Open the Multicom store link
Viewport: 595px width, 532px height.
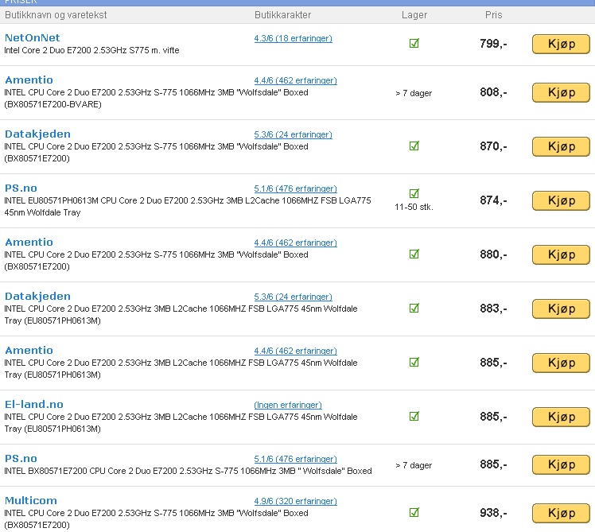[31, 500]
